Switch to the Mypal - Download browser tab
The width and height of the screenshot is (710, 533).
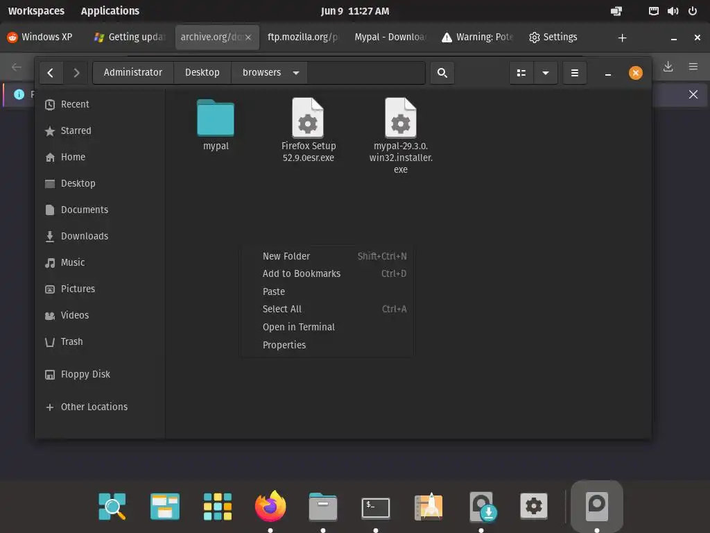pos(390,37)
